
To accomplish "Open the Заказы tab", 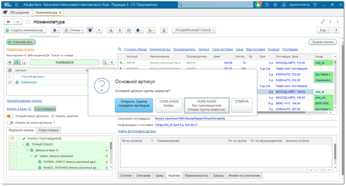I will (x=218, y=176).
